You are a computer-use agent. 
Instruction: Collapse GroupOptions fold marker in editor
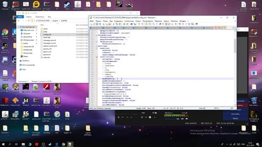tap(97, 35)
